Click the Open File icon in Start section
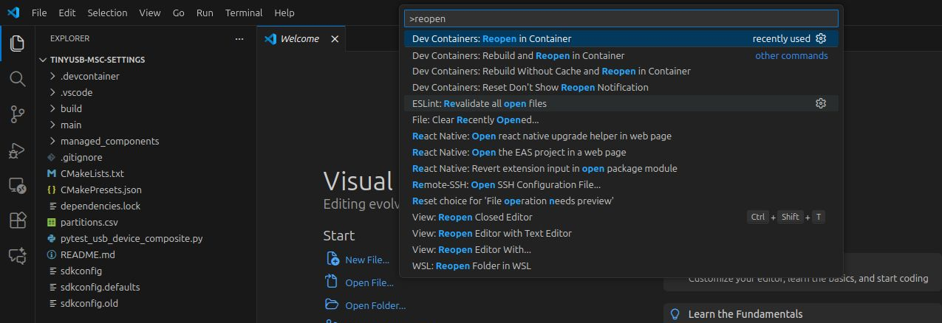Image resolution: width=942 pixels, height=323 pixels. [x=332, y=282]
